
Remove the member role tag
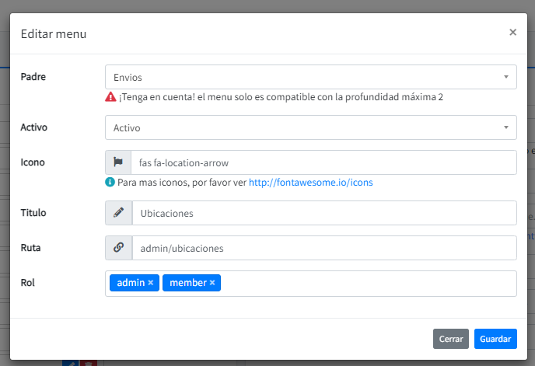click(212, 283)
